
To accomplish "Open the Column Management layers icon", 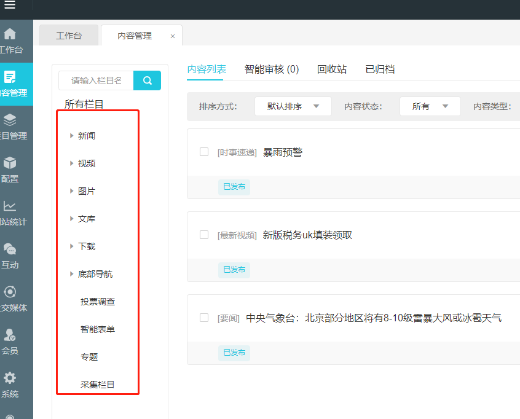I will [x=10, y=120].
